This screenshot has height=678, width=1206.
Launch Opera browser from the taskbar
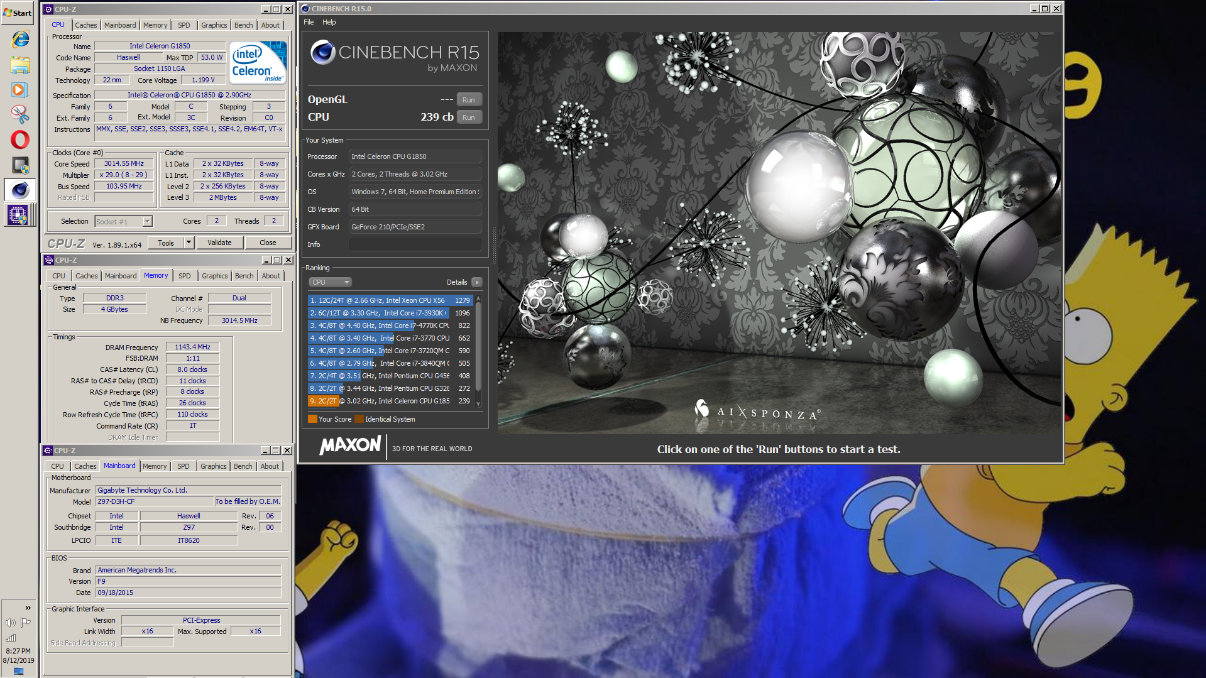click(20, 139)
